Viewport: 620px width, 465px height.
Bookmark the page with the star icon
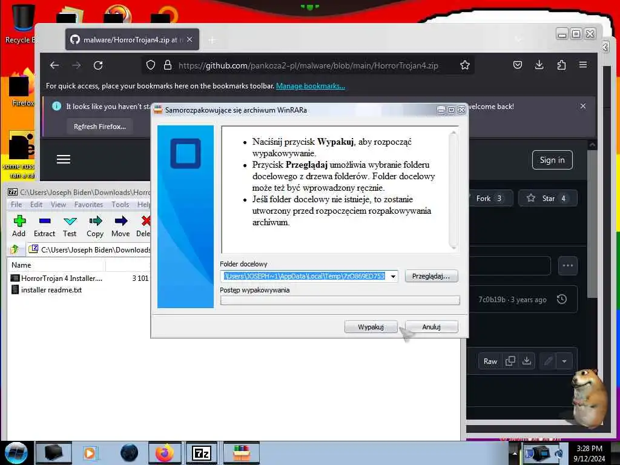[x=465, y=65]
